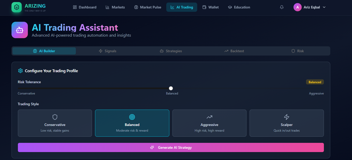Select the Balanced trading style card
Screen dimensions: 352x160
pyautogui.click(x=132, y=123)
